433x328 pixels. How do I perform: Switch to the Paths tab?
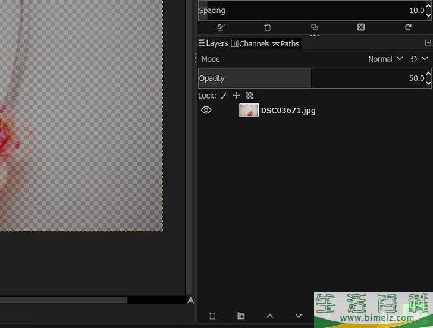pyautogui.click(x=286, y=43)
